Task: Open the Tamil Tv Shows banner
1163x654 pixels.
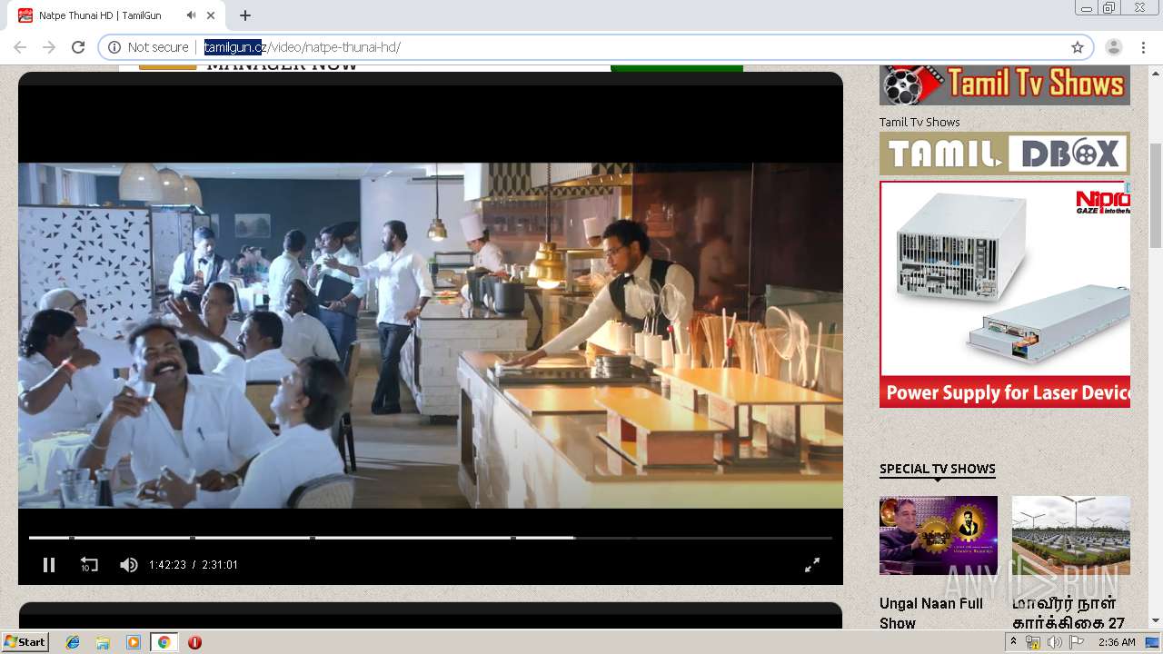Action: pyautogui.click(x=1005, y=85)
